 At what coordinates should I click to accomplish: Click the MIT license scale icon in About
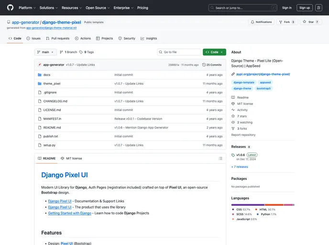[233, 104]
